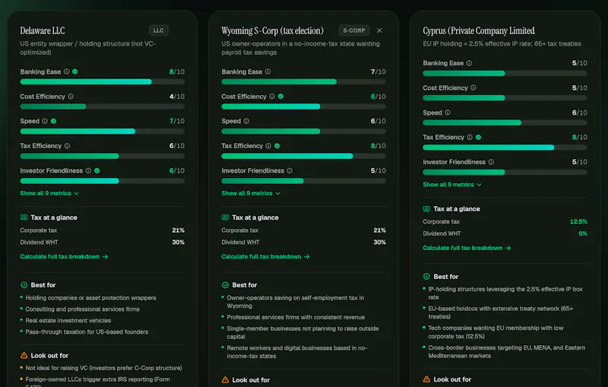Viewport: 608px width, 387px height.
Task: Click green check badge next to Delaware Banking Ease
Action: click(74, 71)
